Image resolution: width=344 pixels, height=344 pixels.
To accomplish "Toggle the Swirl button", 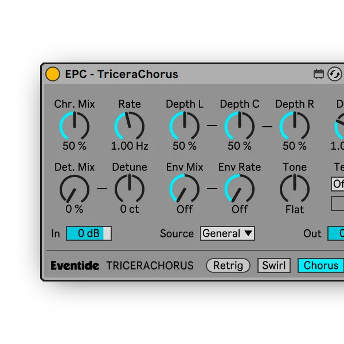I will pos(274,265).
